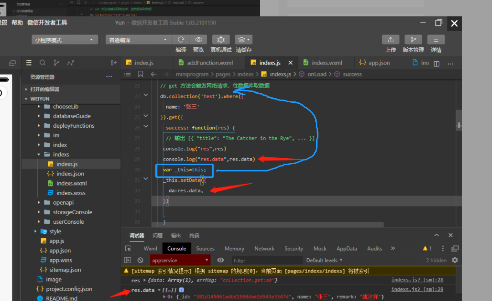Screen dimensions: 492x301
Task: Open the Audits devtools tab
Action: 374,248
